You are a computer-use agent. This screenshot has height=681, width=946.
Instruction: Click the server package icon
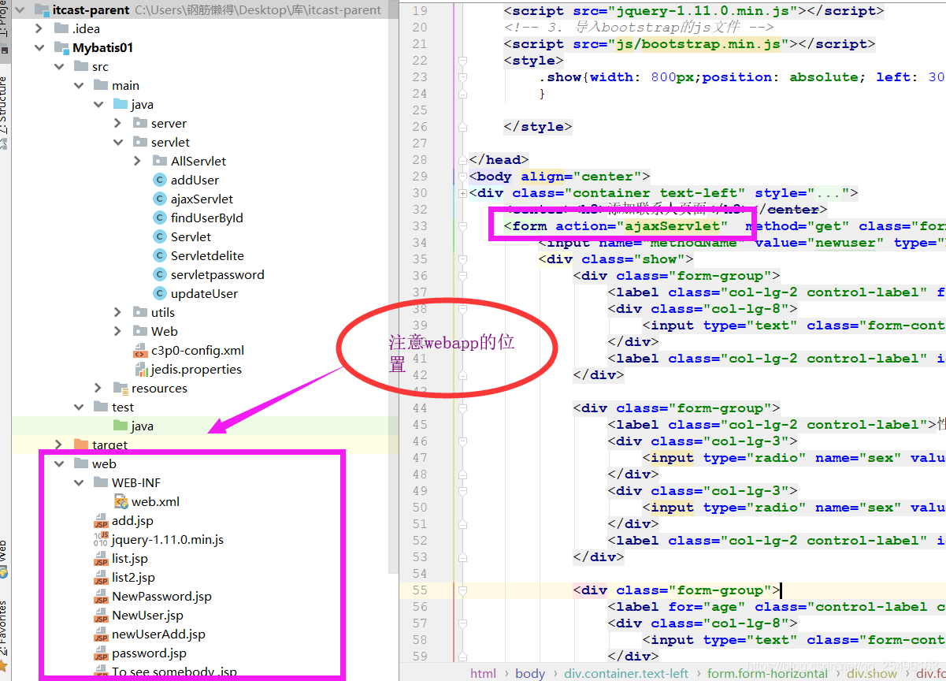139,123
